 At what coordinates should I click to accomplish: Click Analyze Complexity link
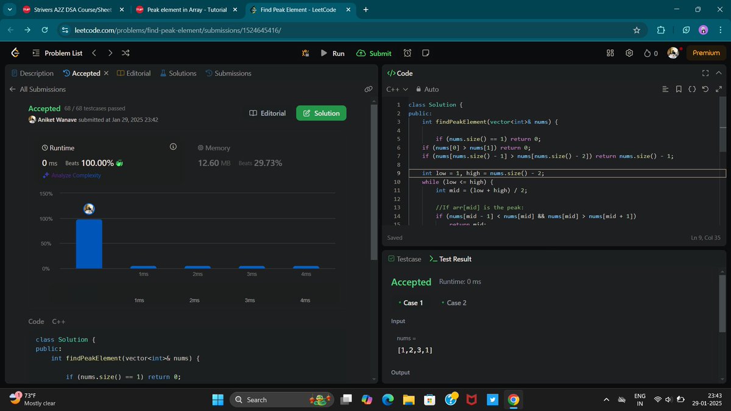click(72, 175)
